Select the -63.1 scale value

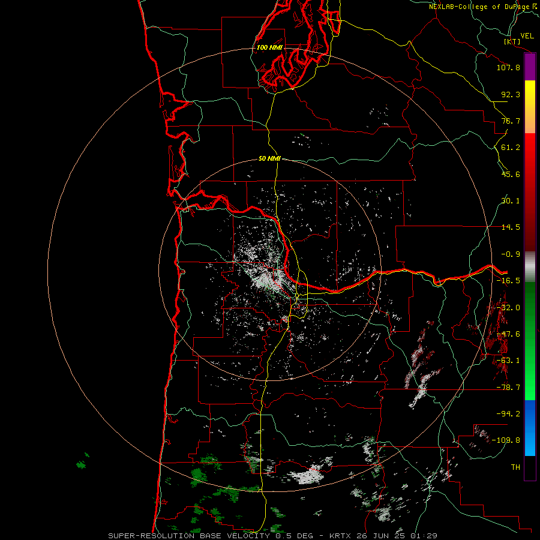(x=508, y=361)
